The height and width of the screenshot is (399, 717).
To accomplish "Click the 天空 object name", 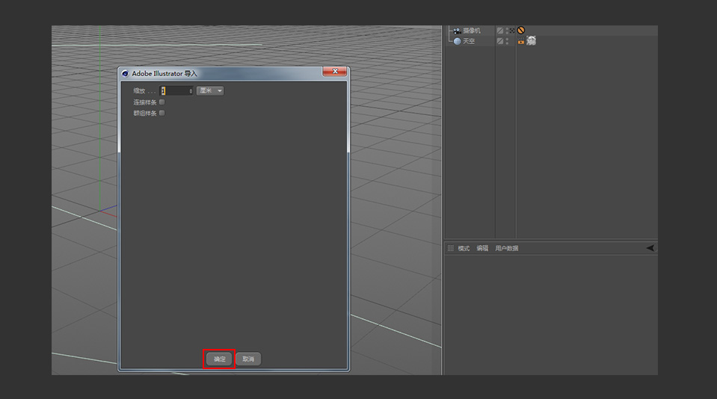I will point(469,41).
